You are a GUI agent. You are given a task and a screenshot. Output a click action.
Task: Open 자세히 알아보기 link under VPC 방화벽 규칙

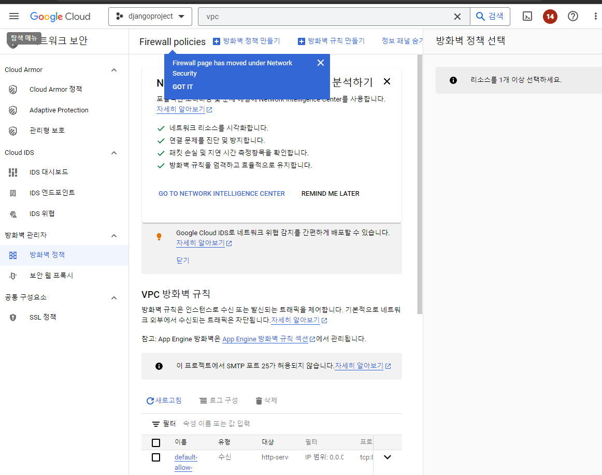(299, 320)
